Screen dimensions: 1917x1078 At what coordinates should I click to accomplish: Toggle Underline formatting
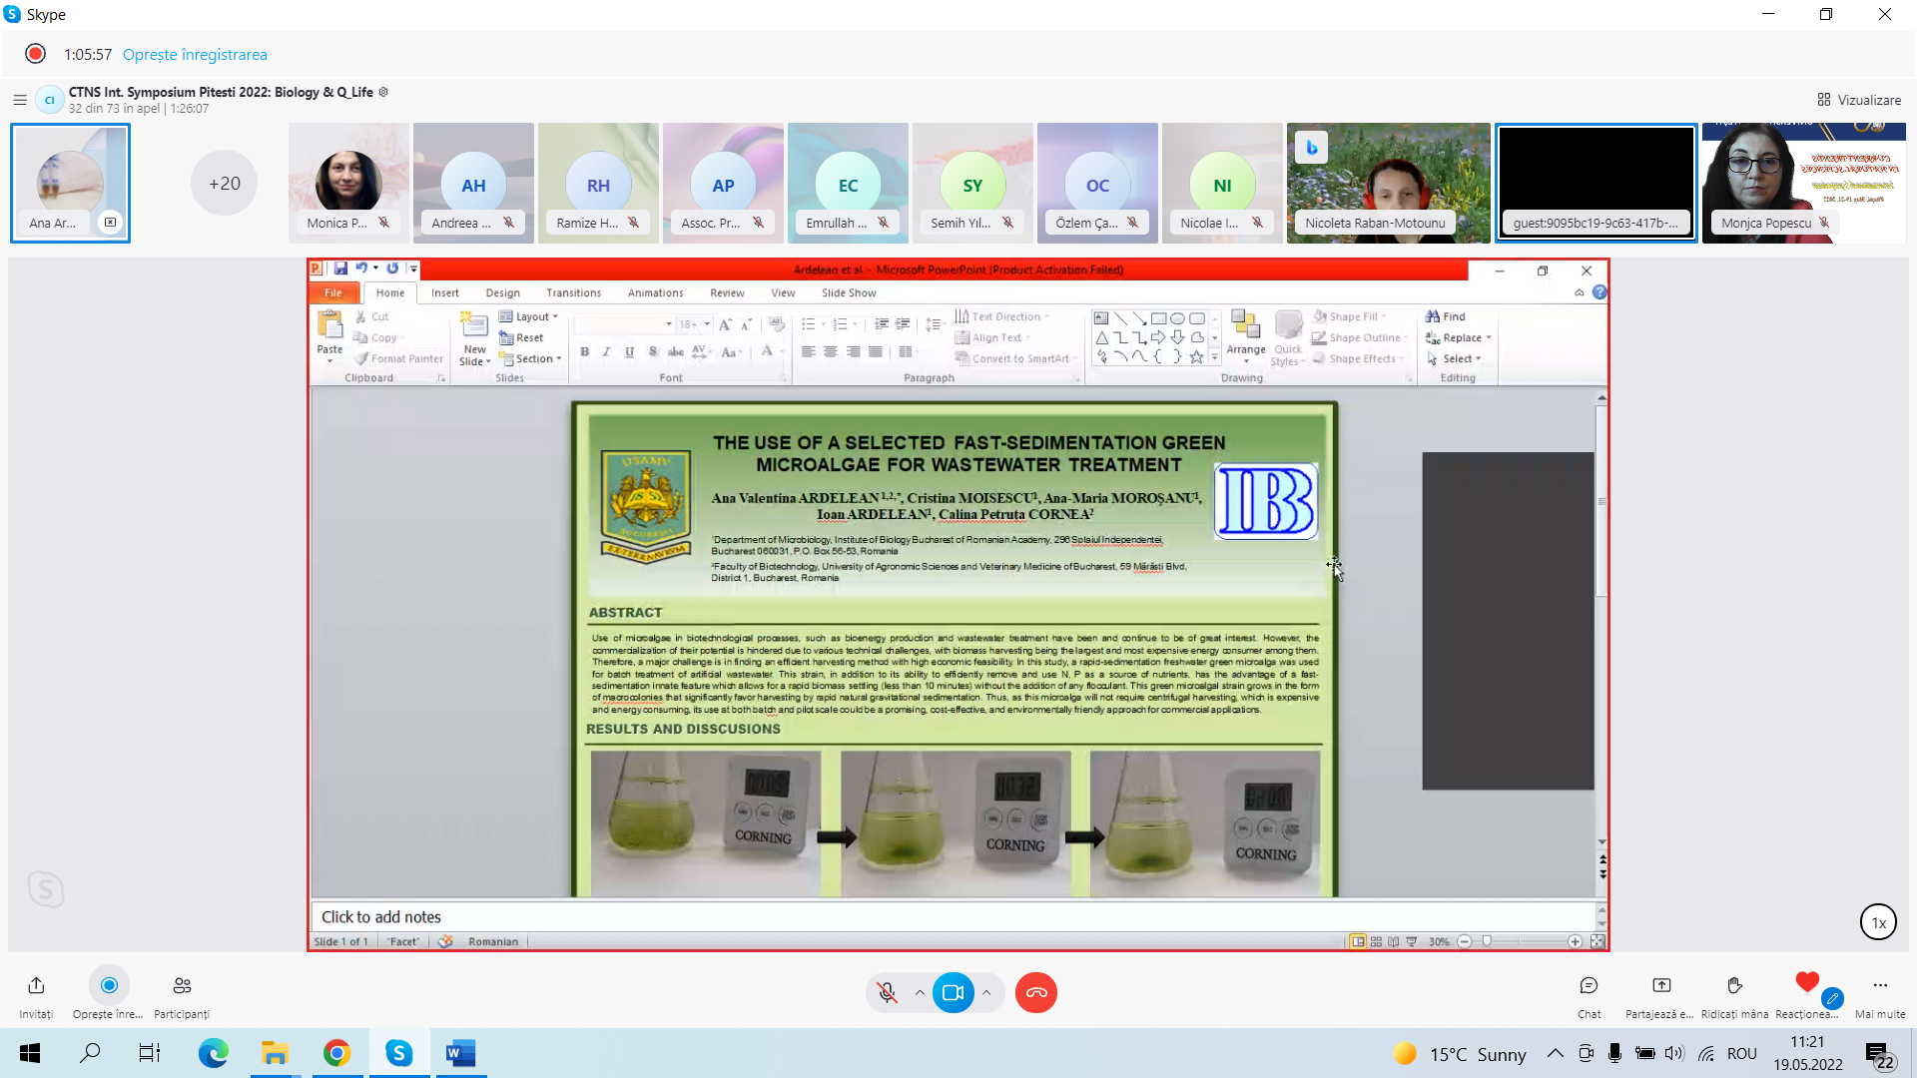[629, 351]
